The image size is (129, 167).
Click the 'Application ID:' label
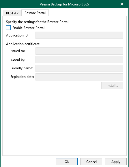[17, 35]
